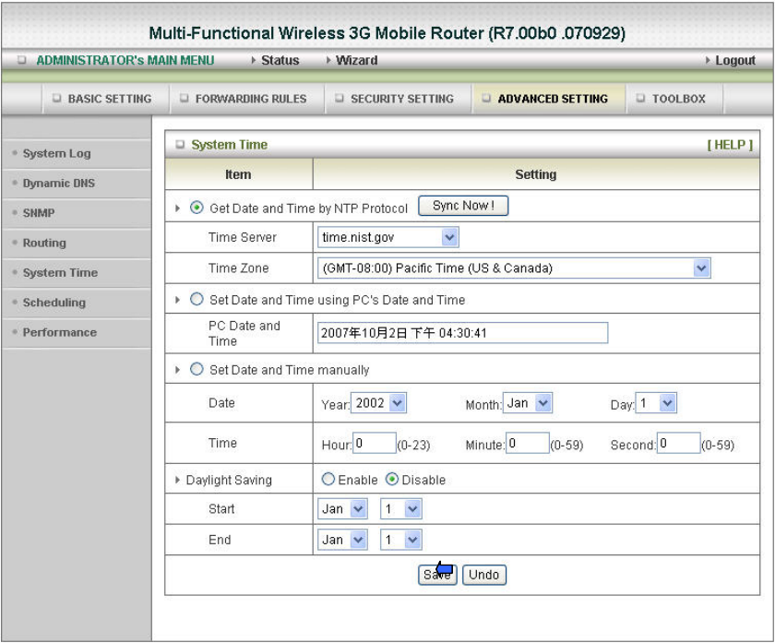Open the HELP link
The image size is (775, 643).
tap(730, 145)
